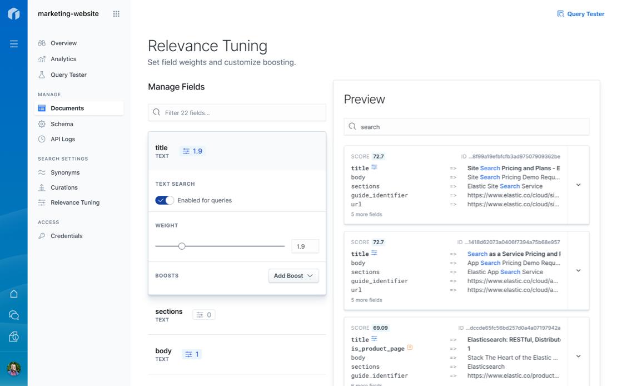The height and width of the screenshot is (386, 617).
Task: Click the sections field weight badge showing 0
Action: click(204, 315)
